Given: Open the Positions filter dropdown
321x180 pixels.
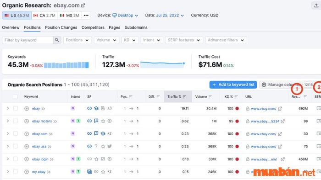Looking at the screenshot, I should coord(77,40).
